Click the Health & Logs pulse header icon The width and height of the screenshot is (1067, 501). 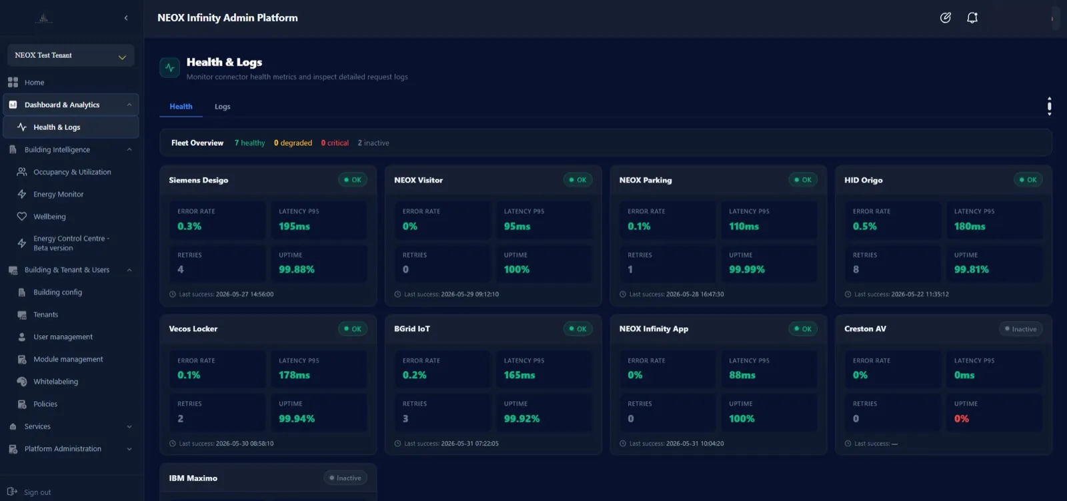169,68
